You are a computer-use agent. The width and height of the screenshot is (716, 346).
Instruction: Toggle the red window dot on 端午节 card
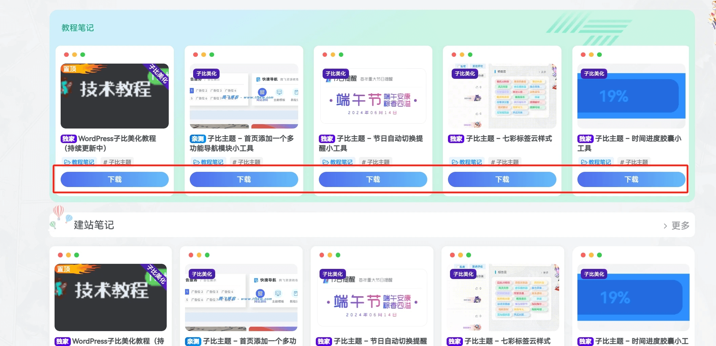pyautogui.click(x=325, y=54)
